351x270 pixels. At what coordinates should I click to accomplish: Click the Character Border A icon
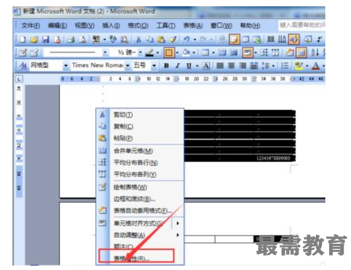[206, 66]
